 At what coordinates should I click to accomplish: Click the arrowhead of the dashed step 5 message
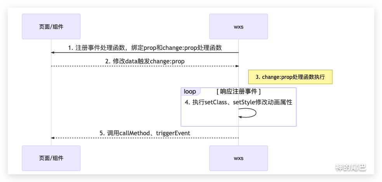pyautogui.click(x=53, y=138)
